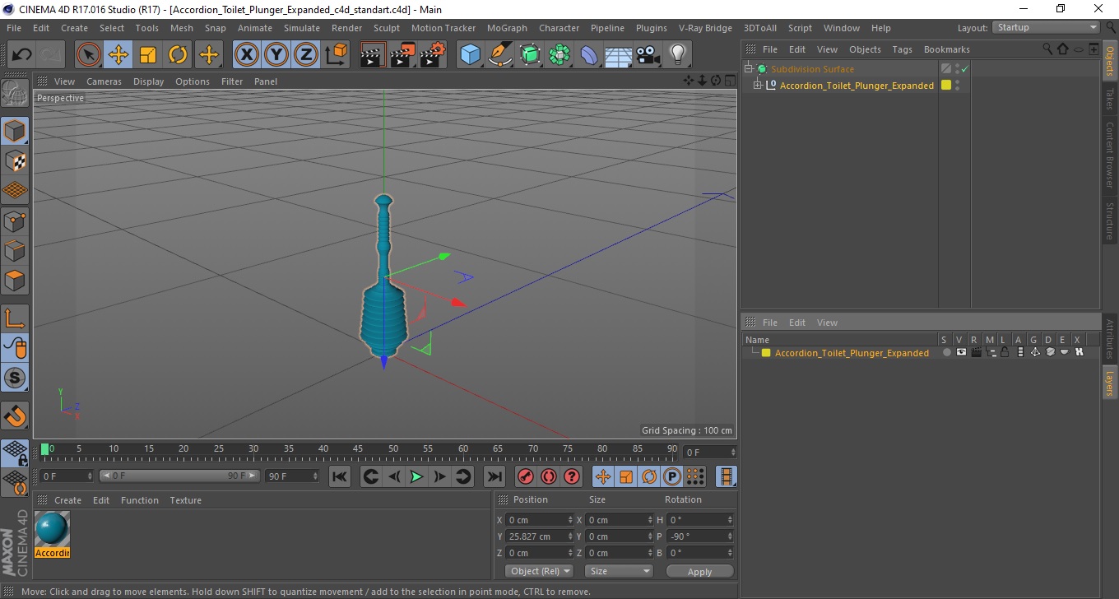This screenshot has height=599, width=1119.
Task: Click the Rotation P input field
Action: coord(700,536)
